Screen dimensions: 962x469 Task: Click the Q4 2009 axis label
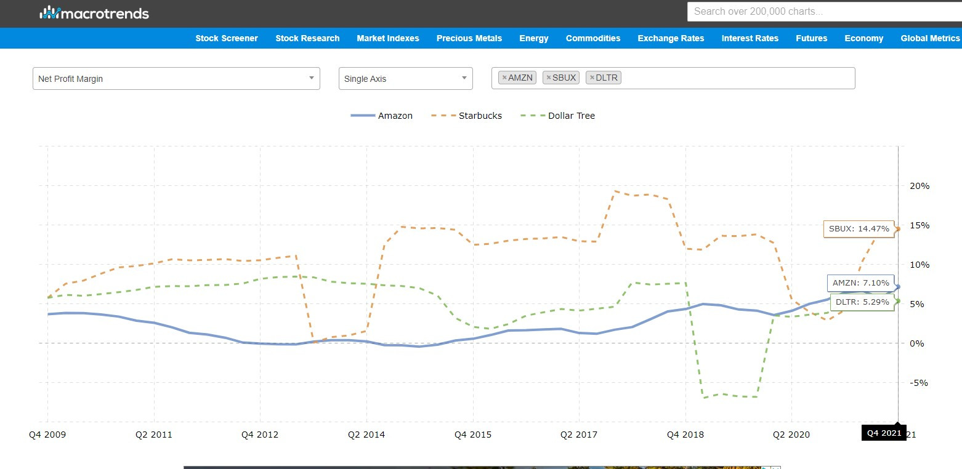pyautogui.click(x=47, y=435)
